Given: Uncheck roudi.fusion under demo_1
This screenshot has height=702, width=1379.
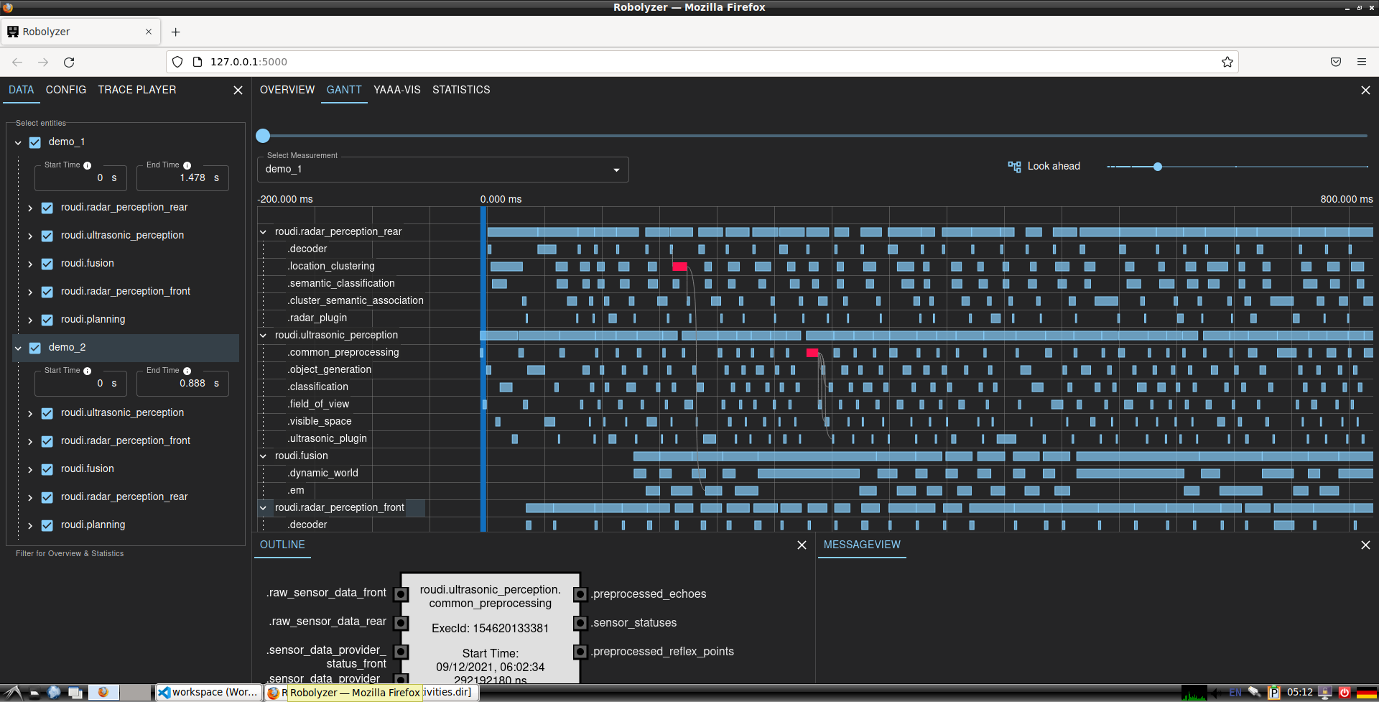Looking at the screenshot, I should click(47, 264).
